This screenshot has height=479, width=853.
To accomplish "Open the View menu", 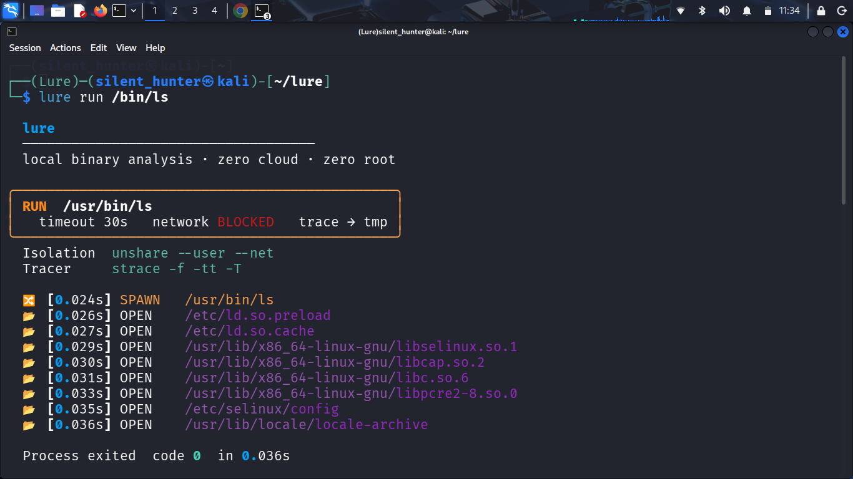I will point(126,48).
